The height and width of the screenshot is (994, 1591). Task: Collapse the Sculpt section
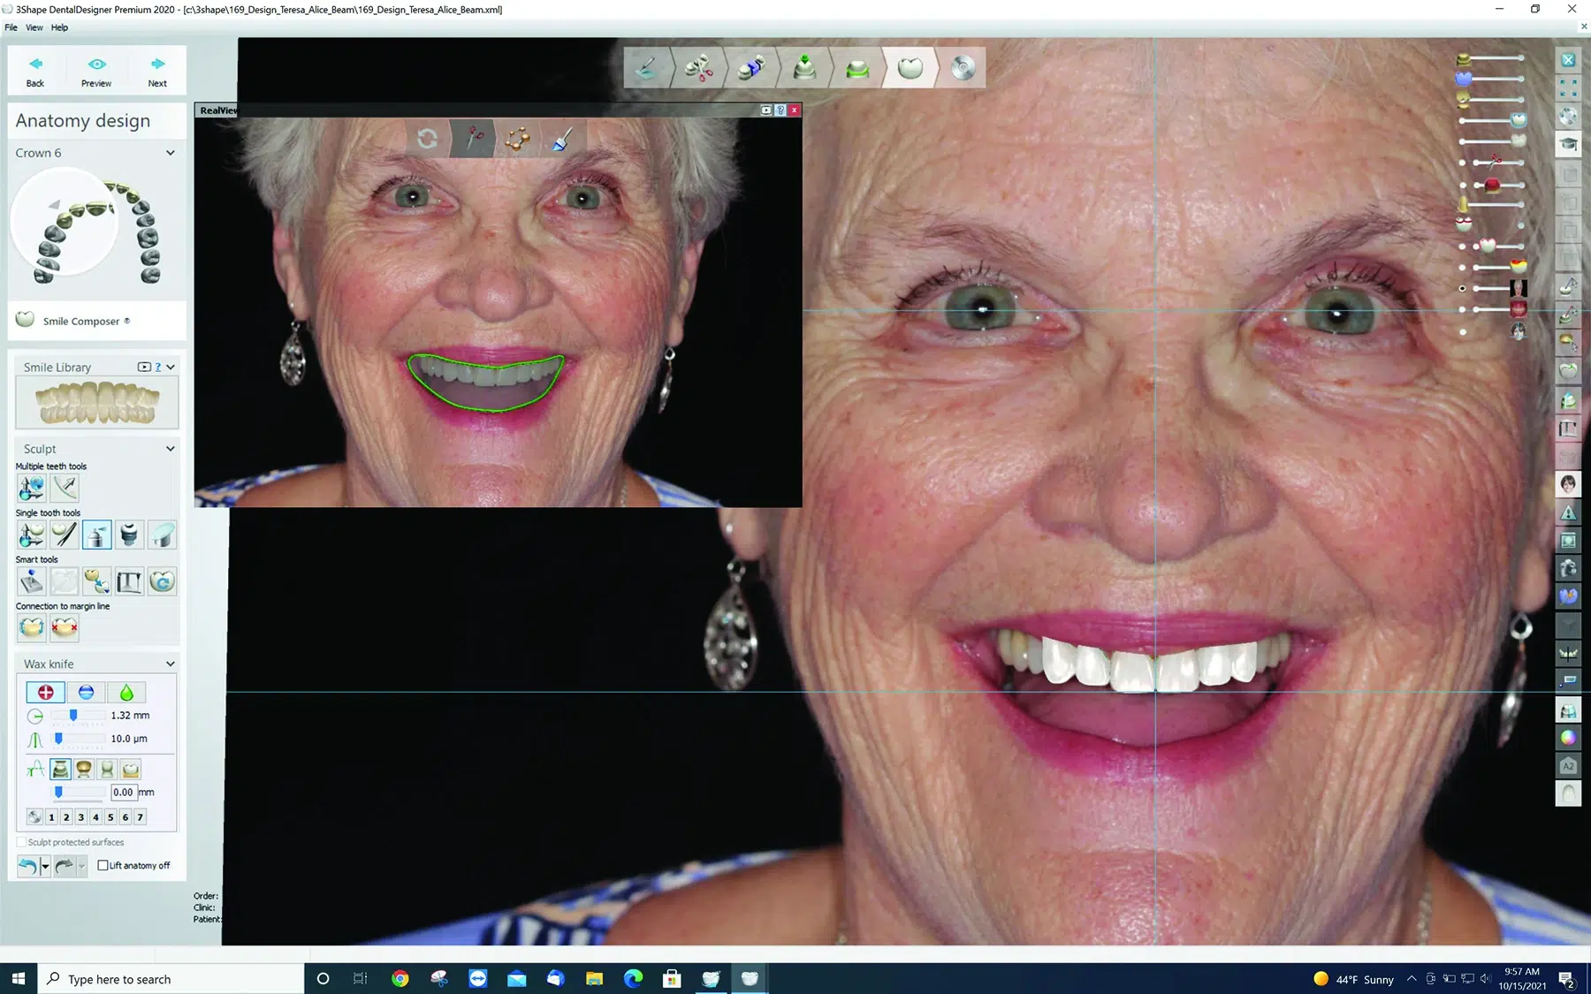pyautogui.click(x=171, y=449)
